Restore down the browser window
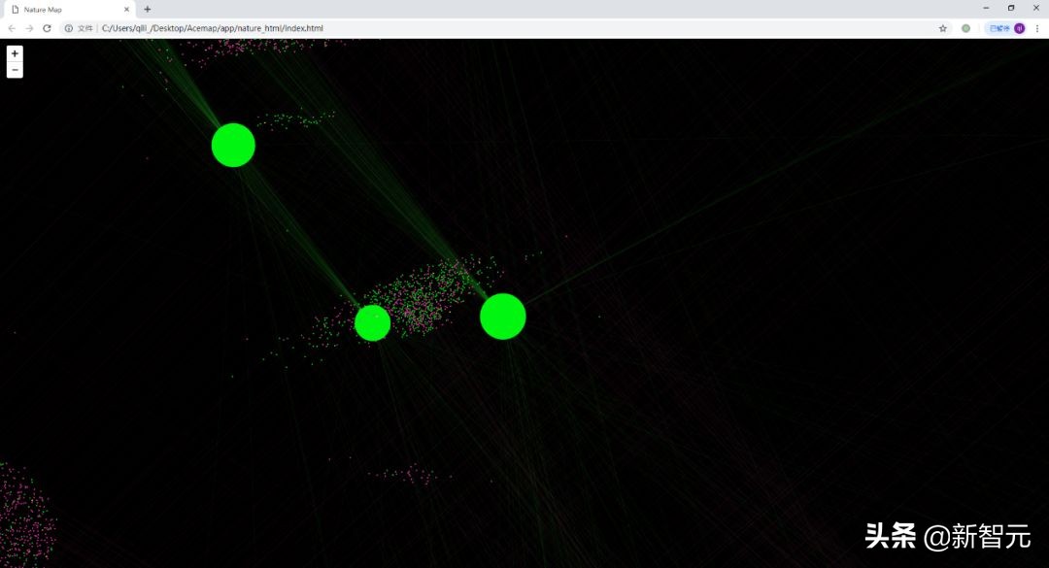This screenshot has width=1049, height=568. pos(1011,8)
